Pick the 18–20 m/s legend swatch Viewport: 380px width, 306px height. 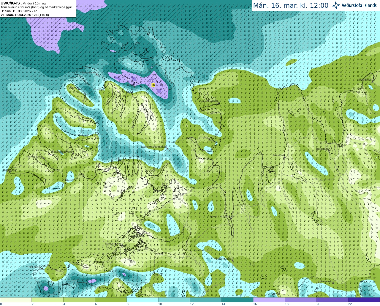pos(301,300)
